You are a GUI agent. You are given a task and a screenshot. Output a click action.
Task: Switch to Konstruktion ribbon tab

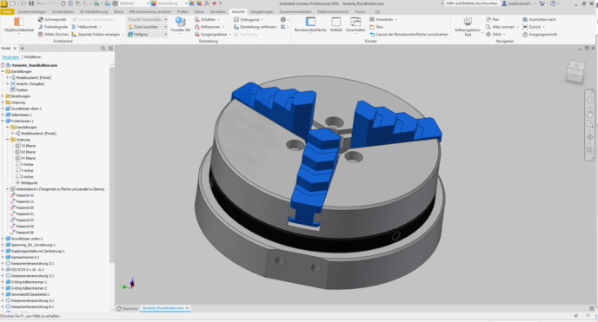(63, 12)
